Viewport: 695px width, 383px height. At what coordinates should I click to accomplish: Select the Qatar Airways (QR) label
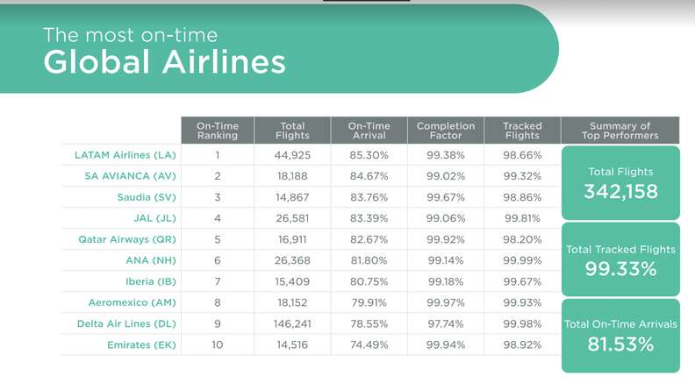(x=123, y=239)
